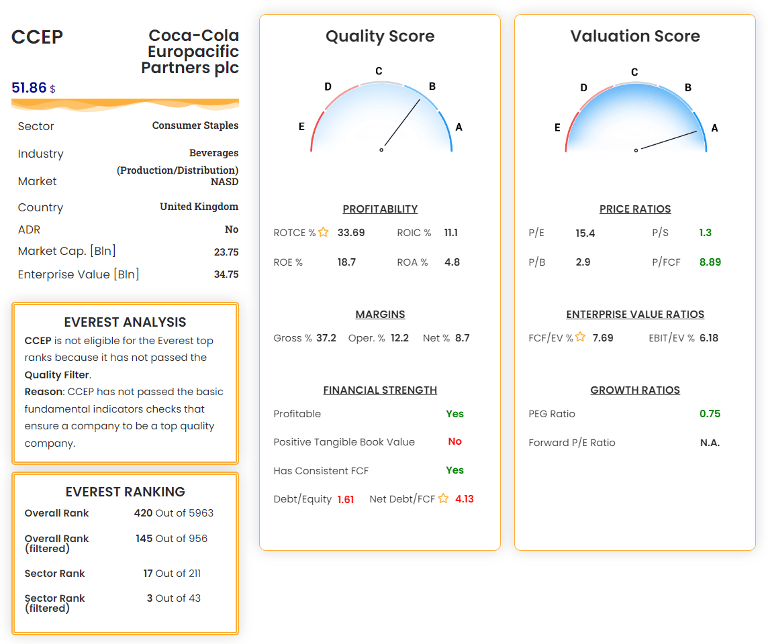The width and height of the screenshot is (768, 644).
Task: Click Overall Rank 420 Out of 5963
Action: (x=173, y=513)
